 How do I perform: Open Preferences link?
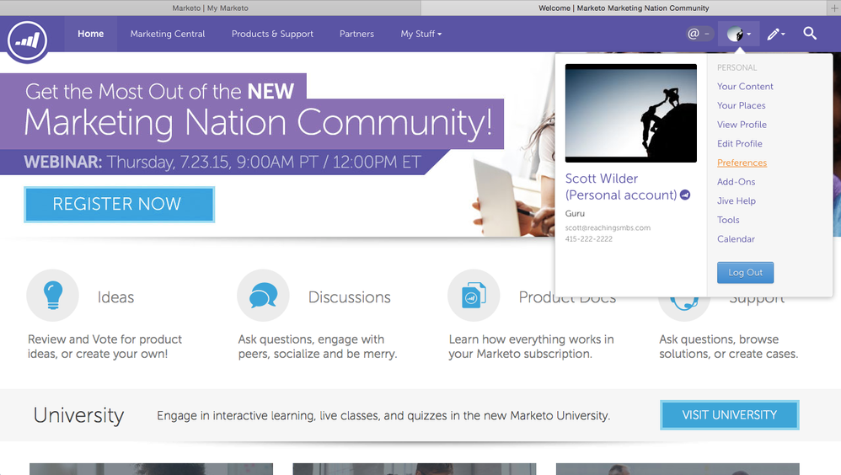pyautogui.click(x=742, y=163)
